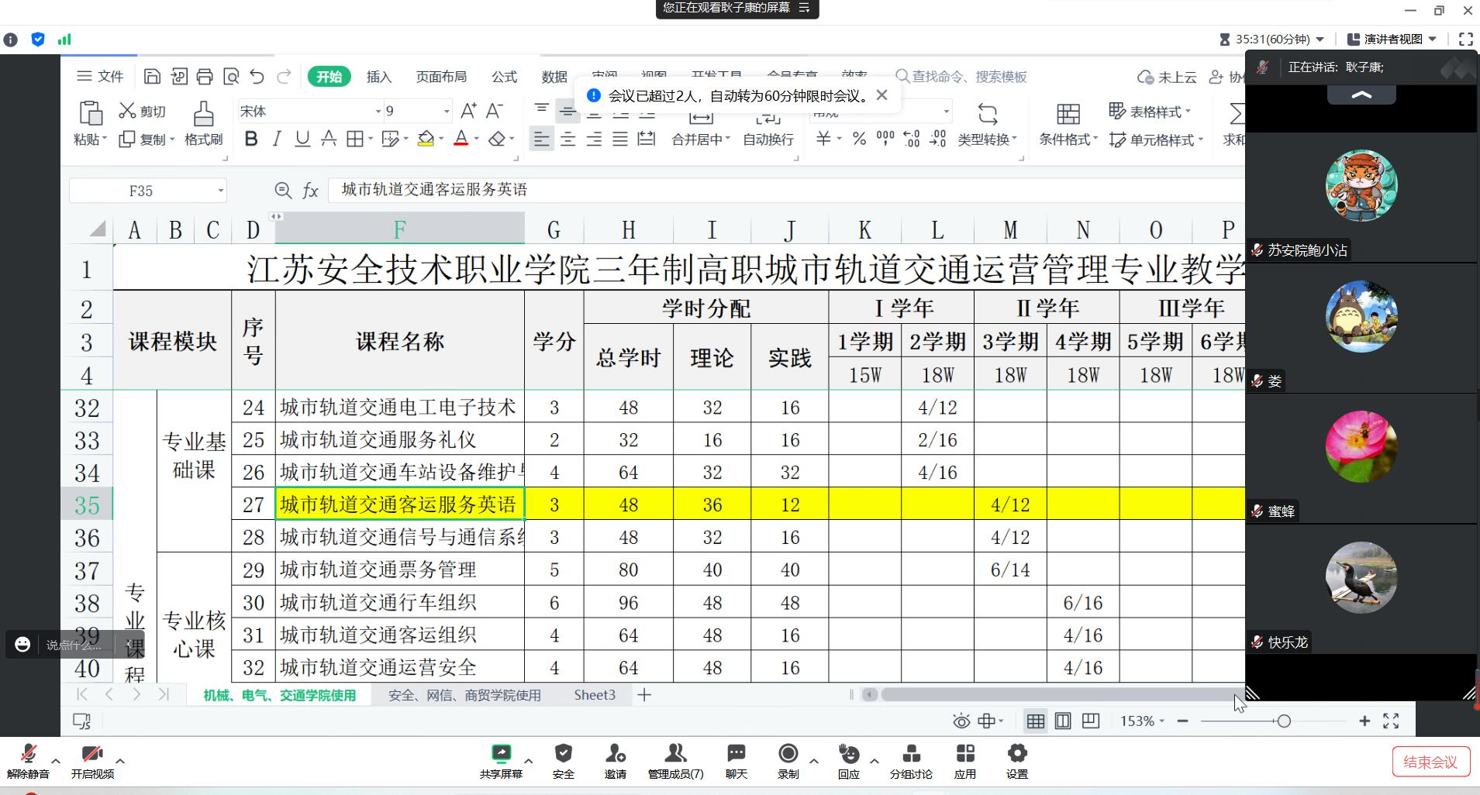1480x795 pixels.
Task: Open the Chat (聊天) icon in meeting bar
Action: [x=736, y=760]
